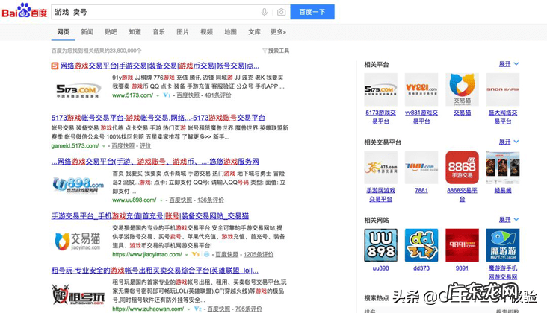Expand the 相关网站 section via 展开
This screenshot has width=547, height=313.
[x=509, y=219]
